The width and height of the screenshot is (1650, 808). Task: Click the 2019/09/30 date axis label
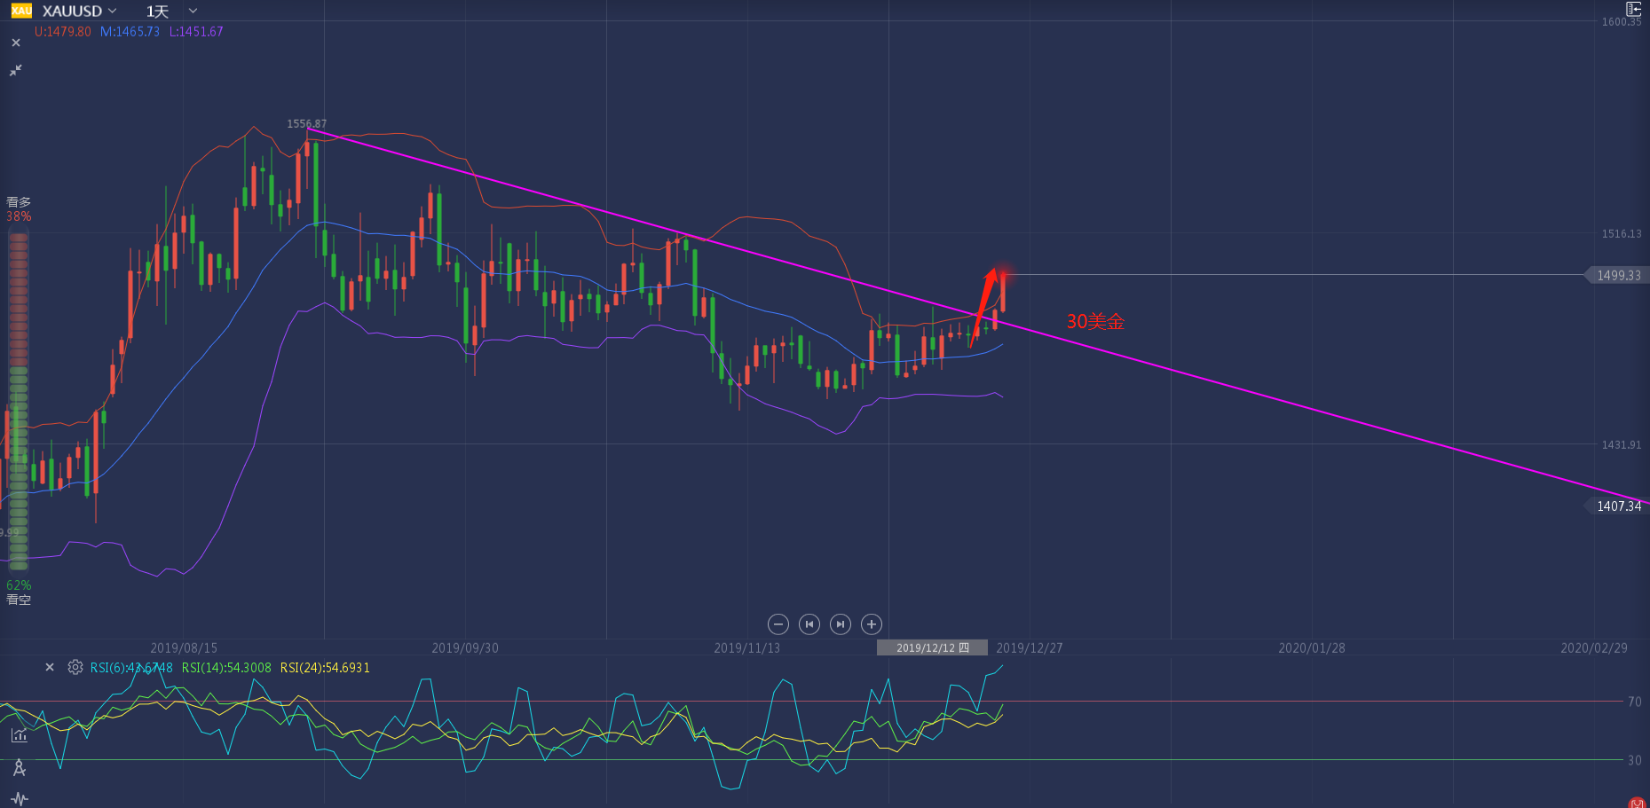465,648
